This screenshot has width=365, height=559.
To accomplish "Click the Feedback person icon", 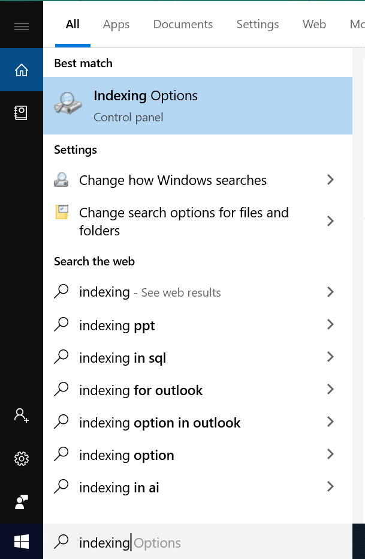I will point(22,503).
